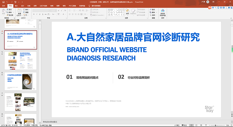Switch to the 百度网盘 tab
Screen dimensions: 233x127
click(x=82, y=6)
